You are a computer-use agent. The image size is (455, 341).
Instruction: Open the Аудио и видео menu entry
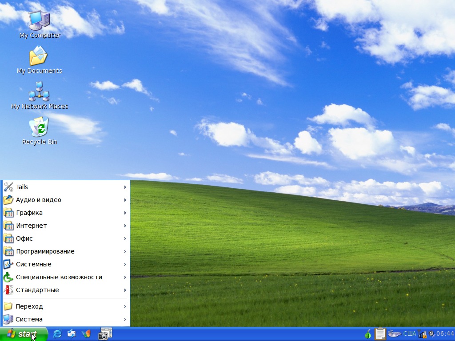66,200
